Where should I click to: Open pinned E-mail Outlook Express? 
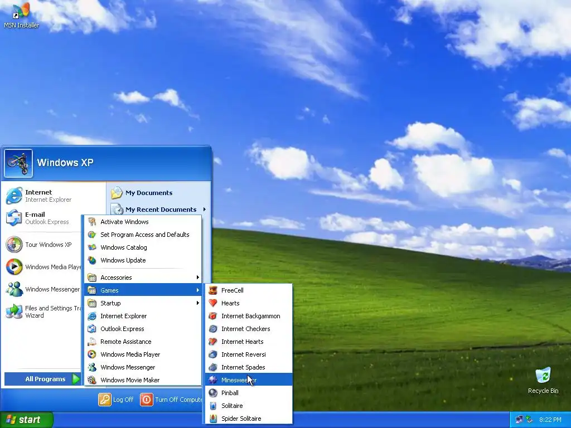pyautogui.click(x=42, y=218)
